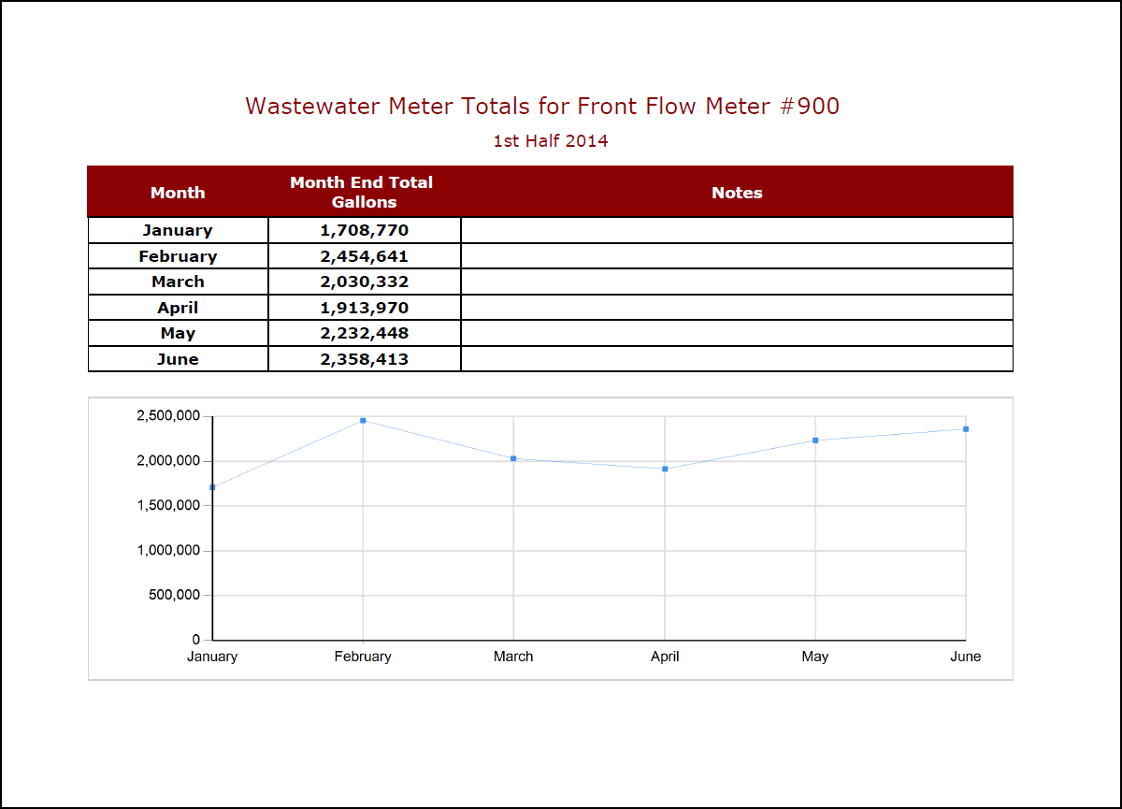
Task: Click the June data point marker
Action: tap(966, 429)
